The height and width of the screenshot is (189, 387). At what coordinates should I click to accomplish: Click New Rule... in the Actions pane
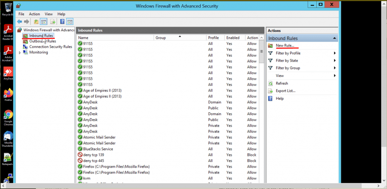click(x=285, y=46)
